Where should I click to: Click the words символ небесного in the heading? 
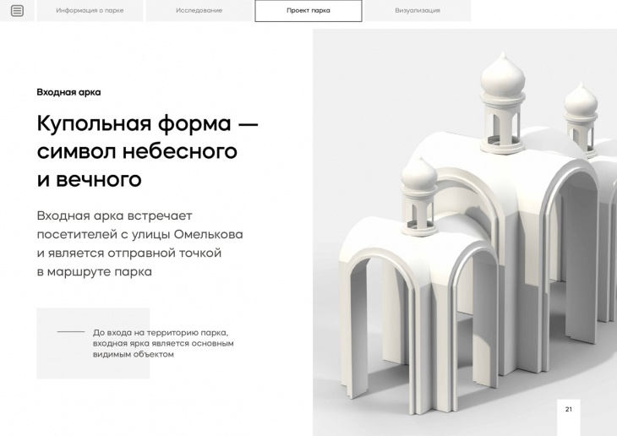point(137,151)
